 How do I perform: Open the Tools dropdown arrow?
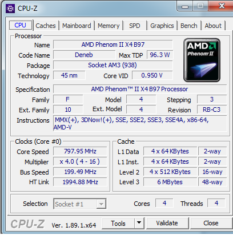point(139,223)
